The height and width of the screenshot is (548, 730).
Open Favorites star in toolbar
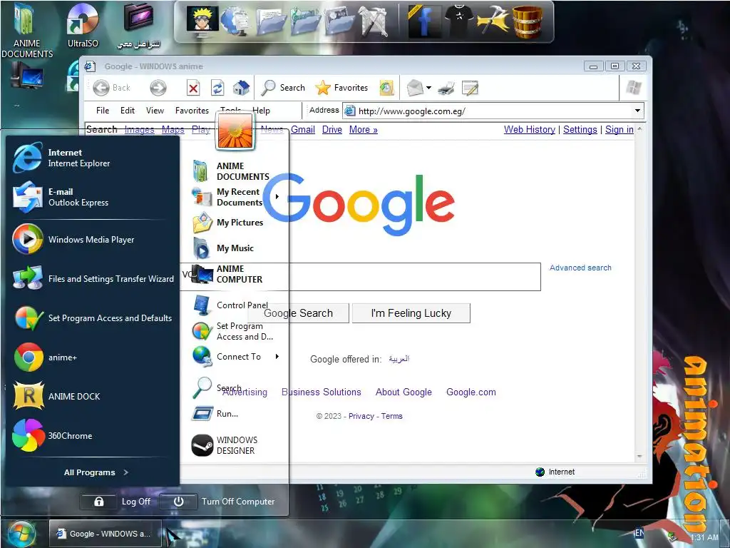tap(341, 88)
